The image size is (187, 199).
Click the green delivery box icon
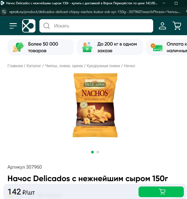(x=87, y=47)
